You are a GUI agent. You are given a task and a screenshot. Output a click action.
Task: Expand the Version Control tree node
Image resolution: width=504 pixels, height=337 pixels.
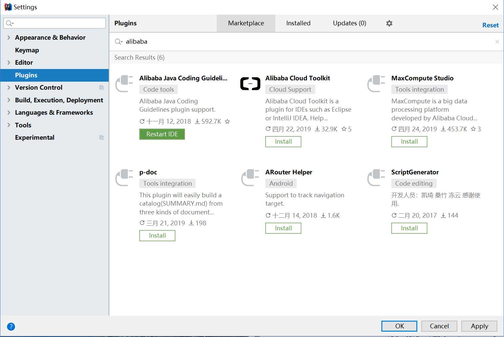pyautogui.click(x=9, y=88)
